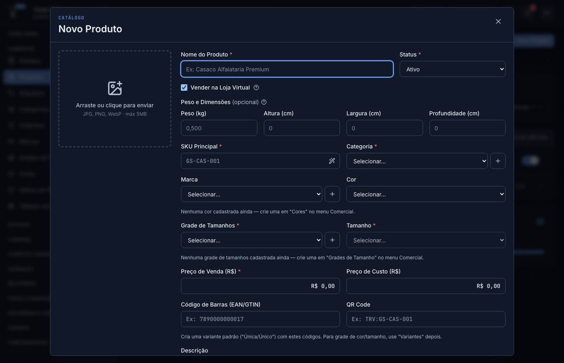Click the Largura (cm) input field
This screenshot has width=564, height=363.
(x=384, y=128)
